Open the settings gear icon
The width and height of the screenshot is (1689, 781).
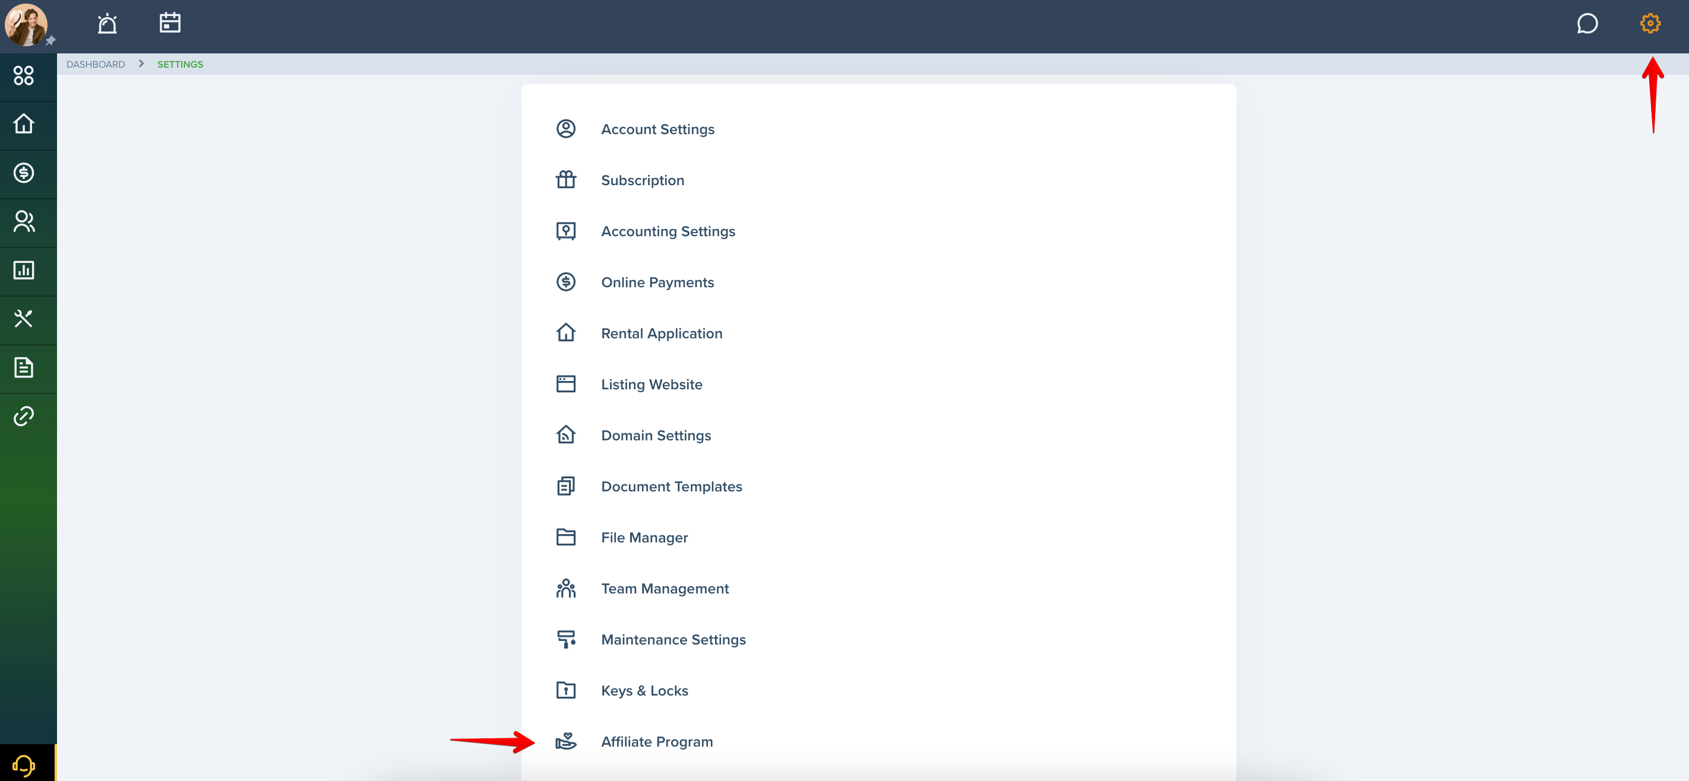[x=1650, y=24]
